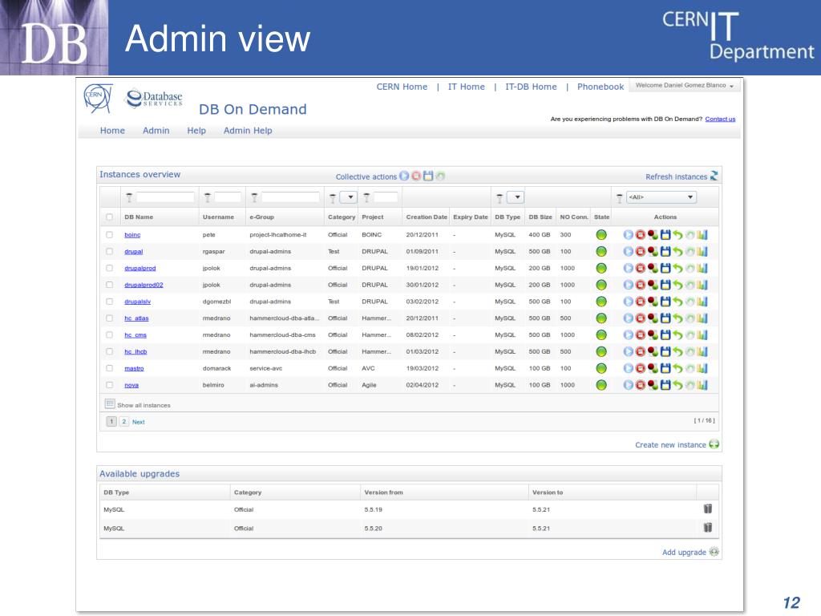Open the hc_lhcb instance link
Image resolution: width=821 pixels, height=616 pixels.
point(135,352)
